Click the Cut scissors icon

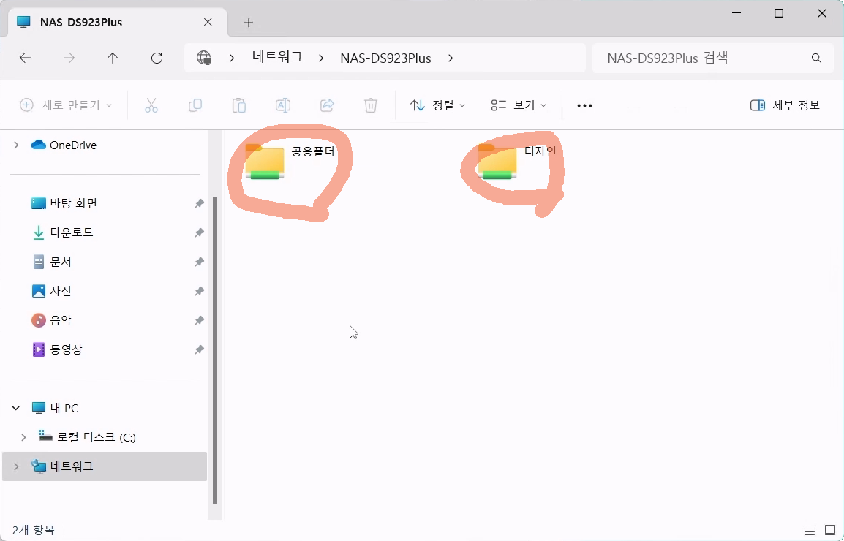(151, 105)
